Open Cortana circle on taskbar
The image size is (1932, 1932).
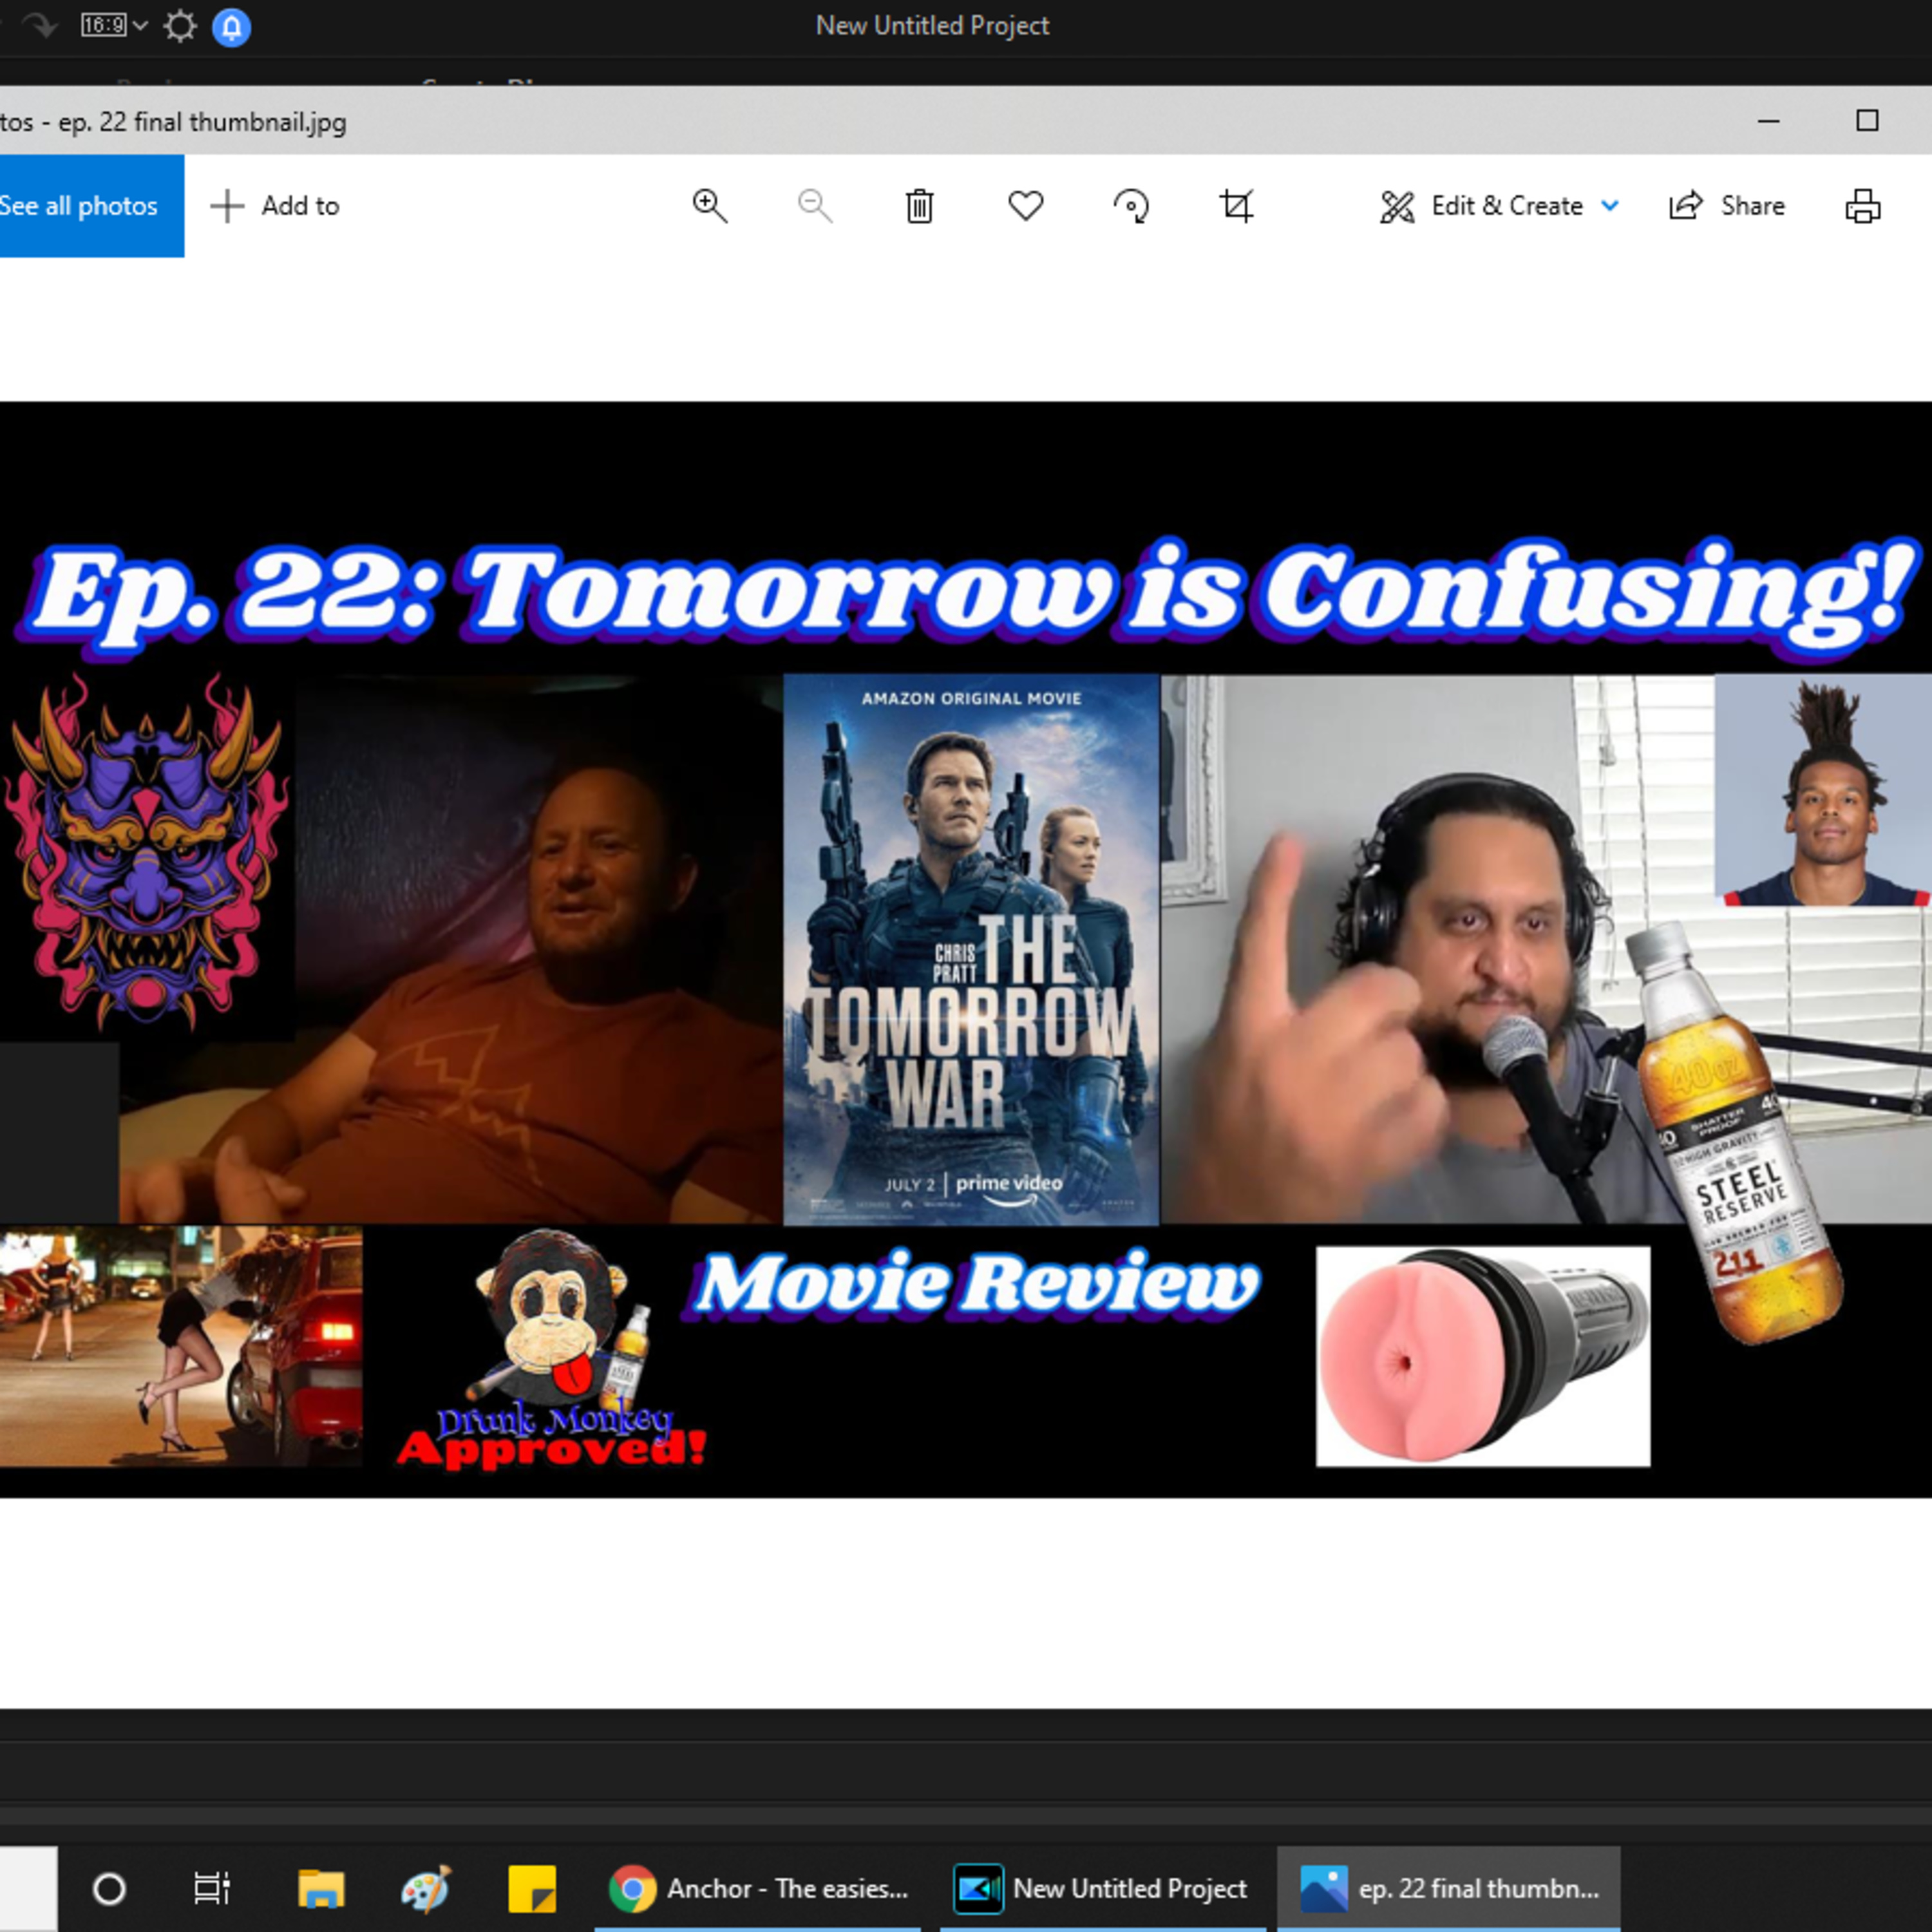pyautogui.click(x=109, y=1889)
